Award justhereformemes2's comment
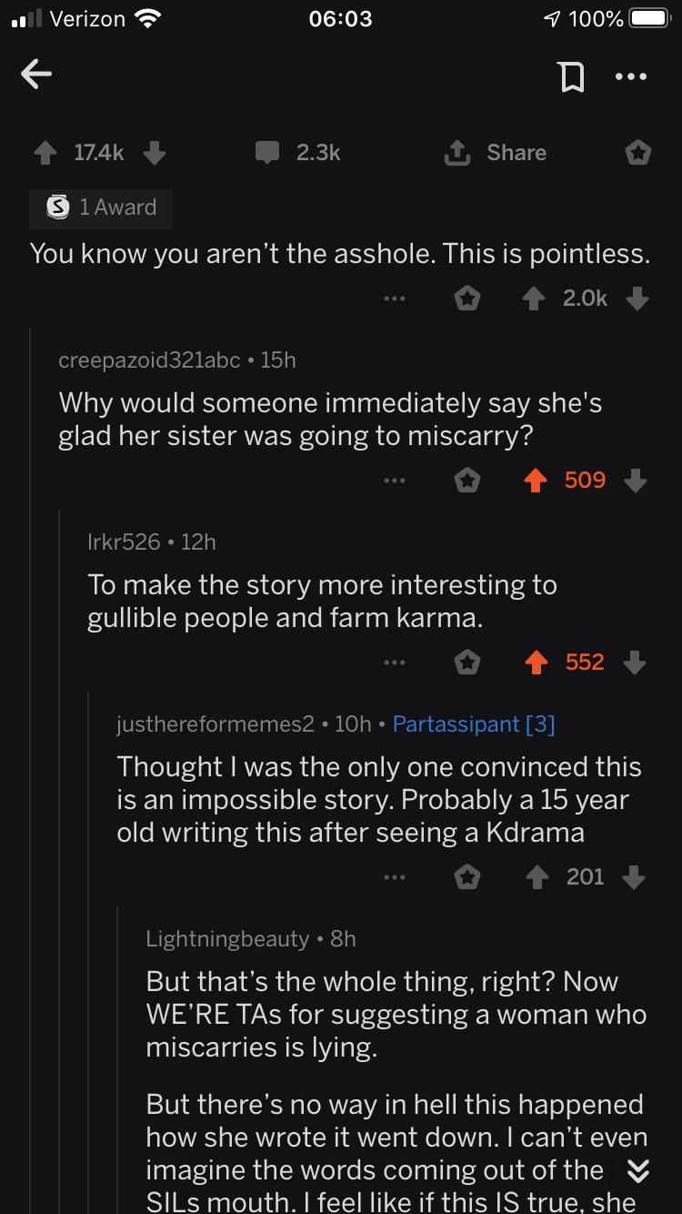This screenshot has width=682, height=1214. click(x=467, y=877)
